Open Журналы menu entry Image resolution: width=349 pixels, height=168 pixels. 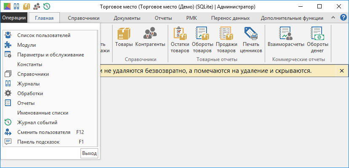pos(50,84)
